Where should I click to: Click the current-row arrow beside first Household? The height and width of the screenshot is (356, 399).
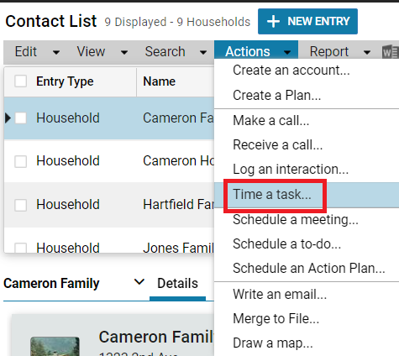point(8,118)
